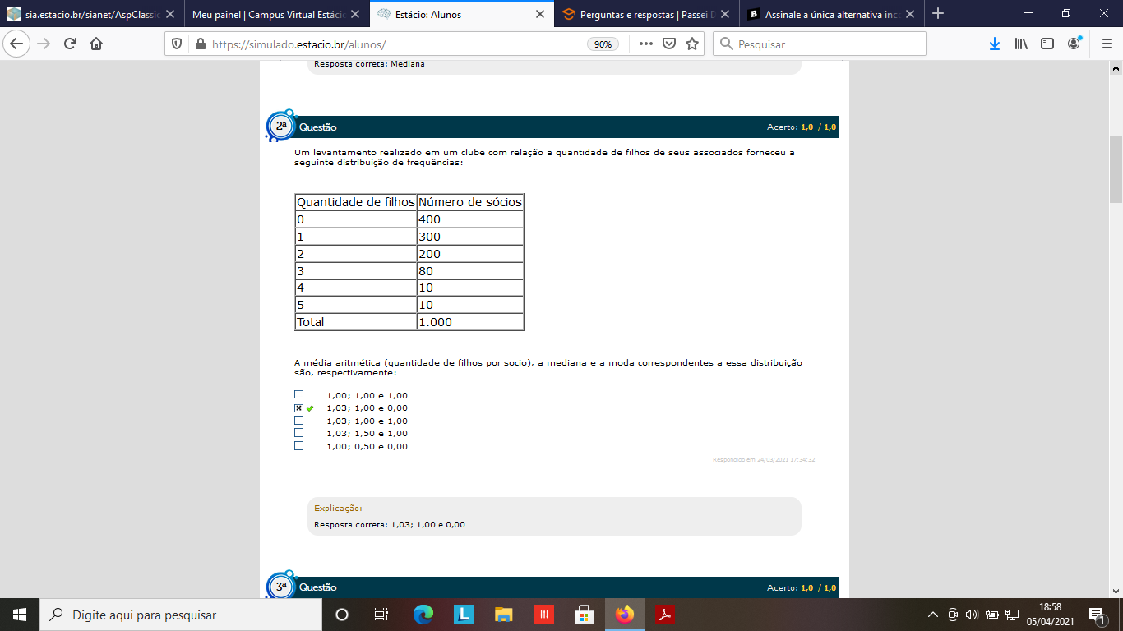Check the option 1,00; 0,50 e 0,00
This screenshot has width=1123, height=631.
click(x=299, y=446)
